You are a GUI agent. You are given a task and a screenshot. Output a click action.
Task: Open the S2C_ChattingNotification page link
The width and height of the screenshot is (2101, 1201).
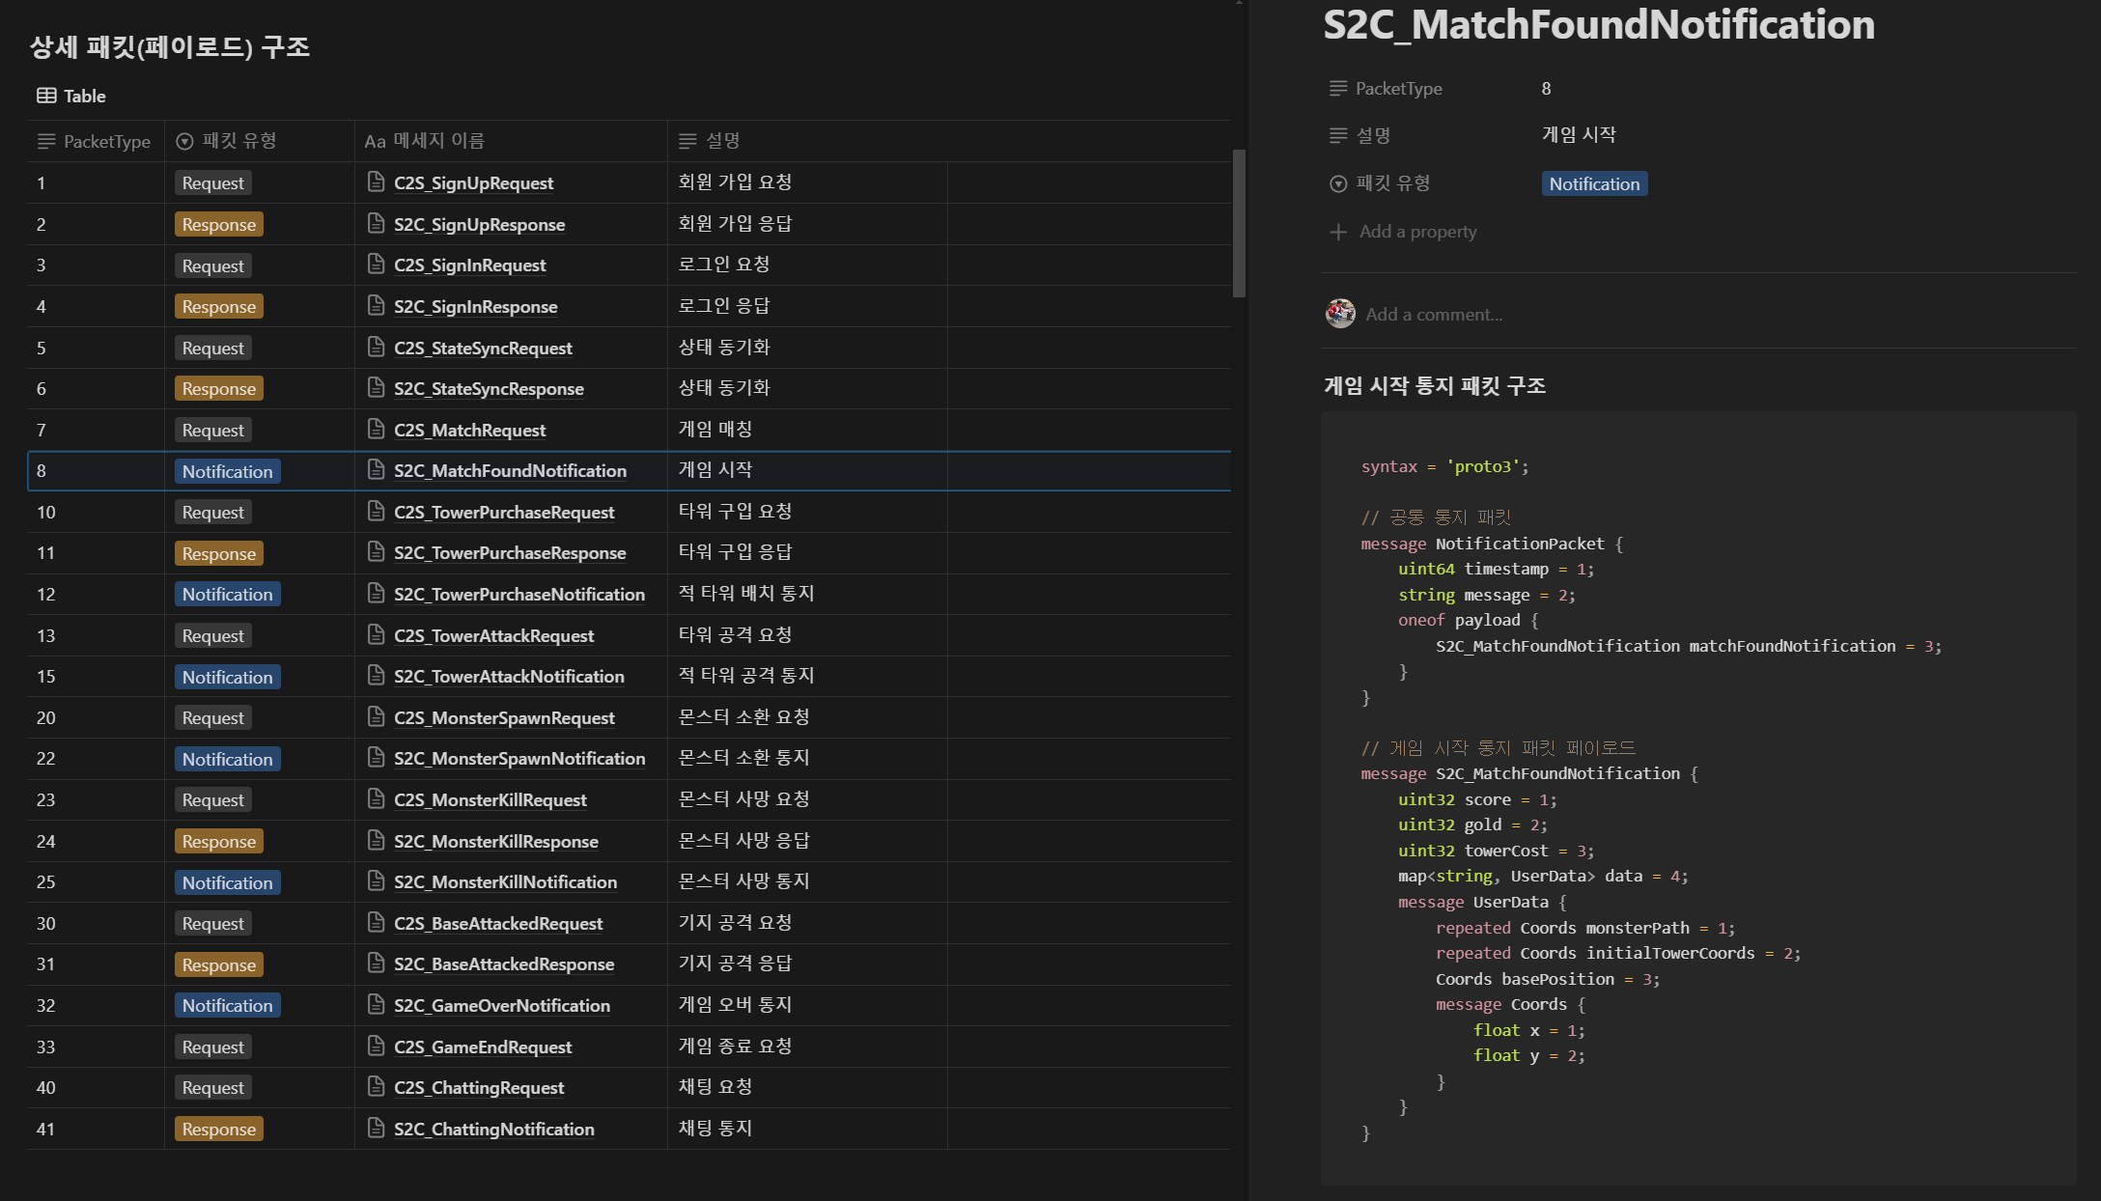(x=493, y=1129)
